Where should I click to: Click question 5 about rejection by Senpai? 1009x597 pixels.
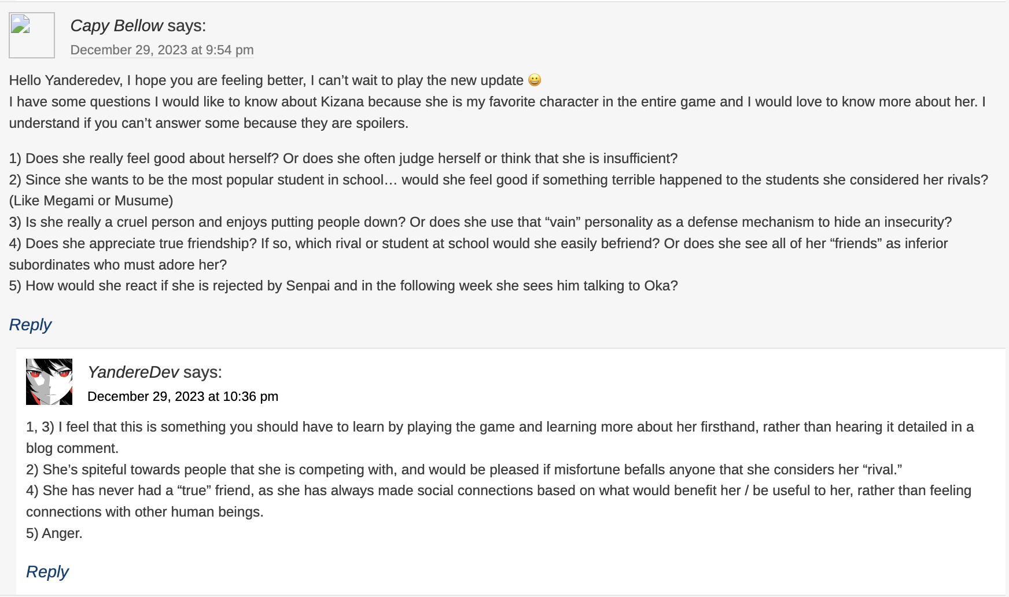pos(343,286)
